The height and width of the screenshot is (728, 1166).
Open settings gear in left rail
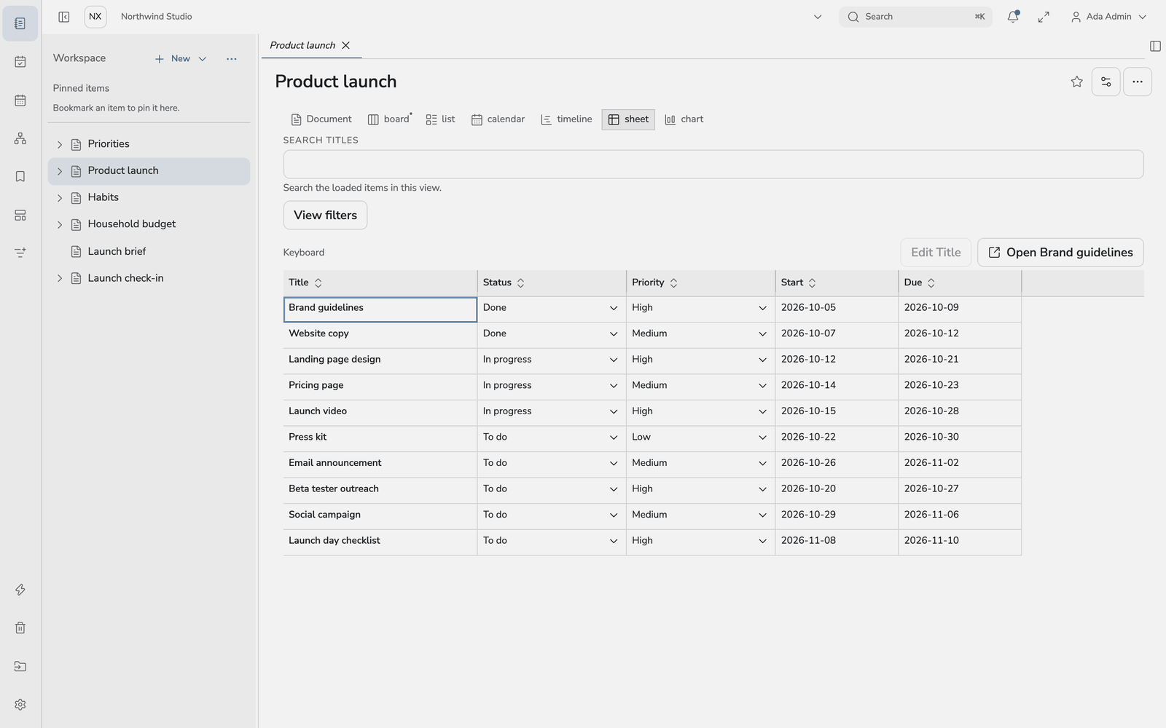[x=20, y=704]
